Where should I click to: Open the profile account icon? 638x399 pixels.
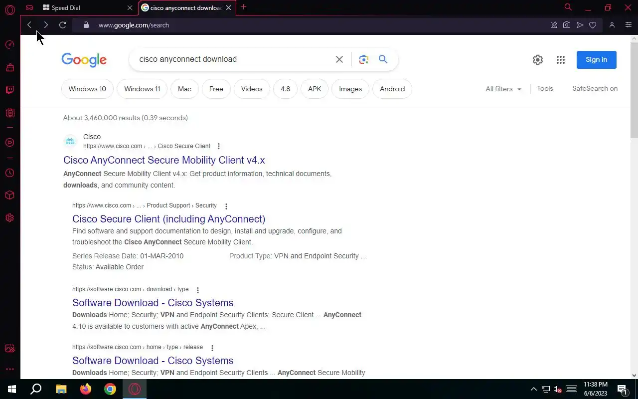pyautogui.click(x=612, y=25)
